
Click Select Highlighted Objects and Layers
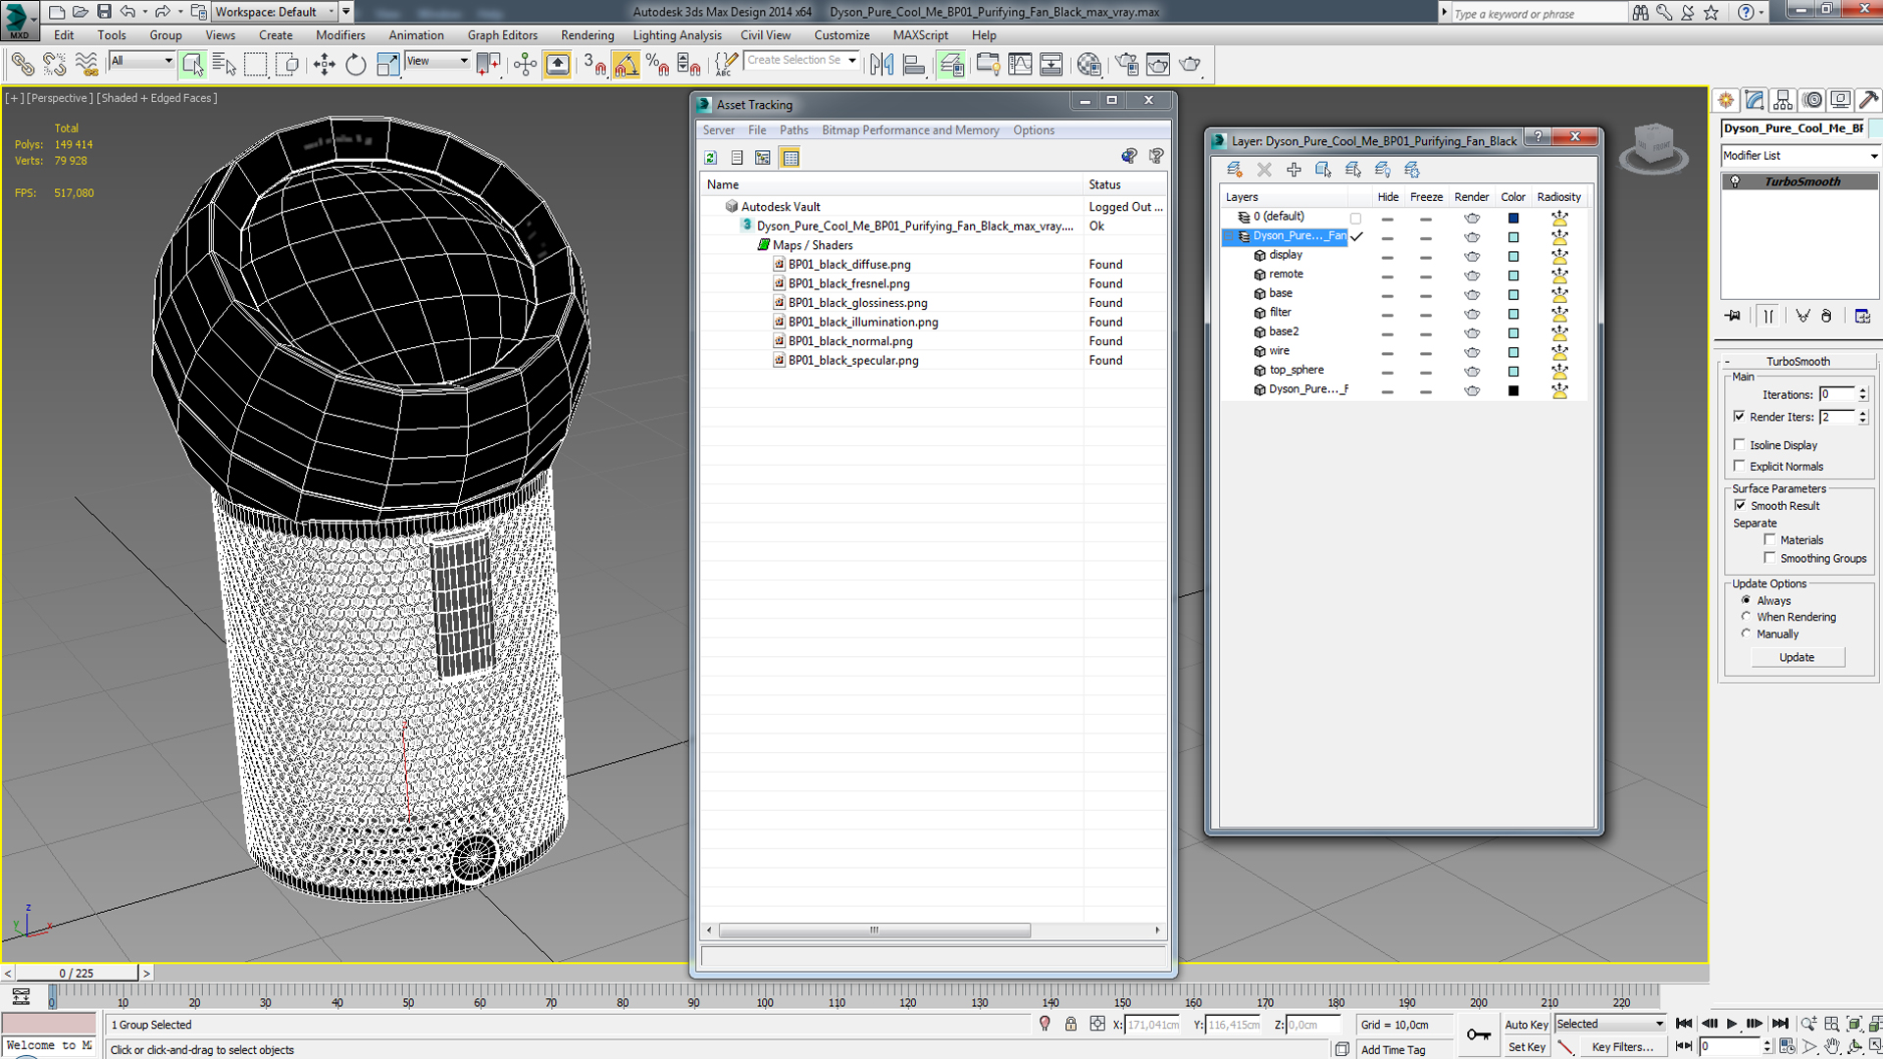point(1323,170)
